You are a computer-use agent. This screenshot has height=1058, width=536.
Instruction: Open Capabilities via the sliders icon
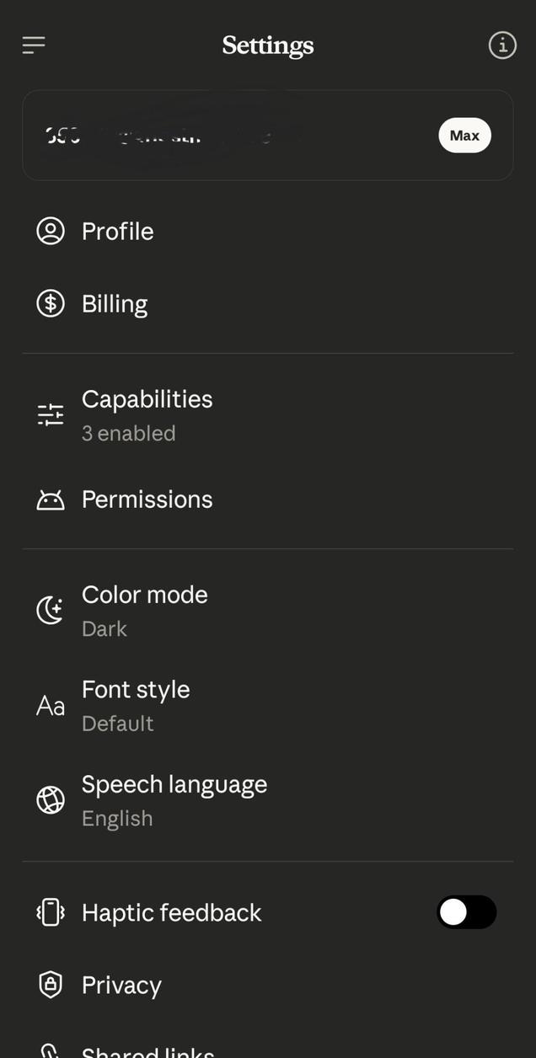(51, 414)
